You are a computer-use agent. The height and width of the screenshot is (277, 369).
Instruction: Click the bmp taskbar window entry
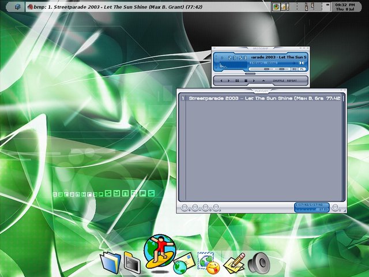(x=148, y=7)
